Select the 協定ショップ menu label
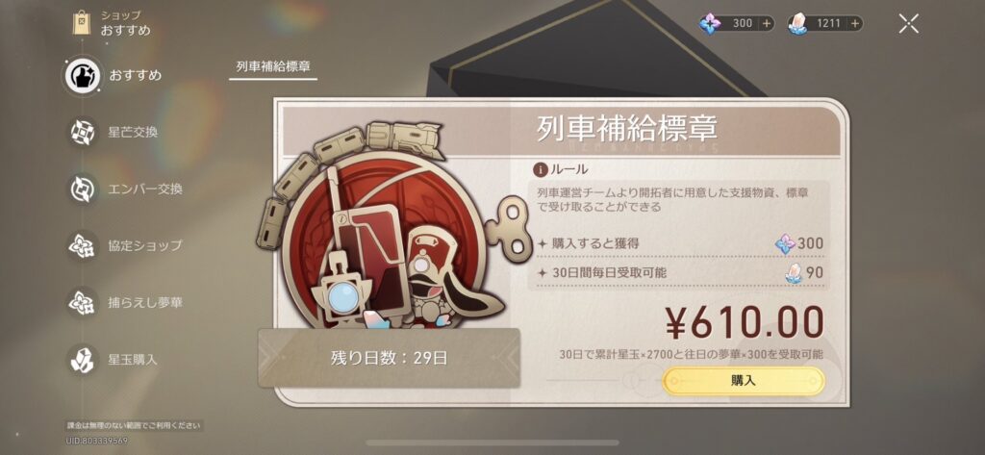 (144, 245)
